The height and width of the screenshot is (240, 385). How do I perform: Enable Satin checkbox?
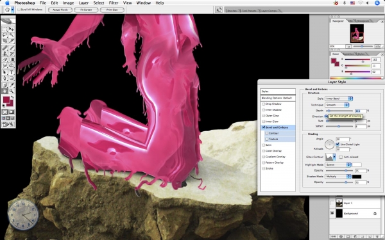pos(264,145)
